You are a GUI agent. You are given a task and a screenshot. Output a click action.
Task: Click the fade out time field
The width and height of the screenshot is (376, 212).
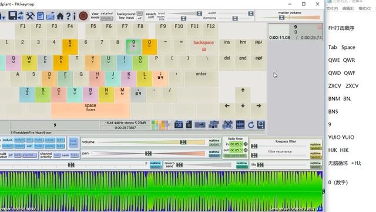tap(236, 150)
